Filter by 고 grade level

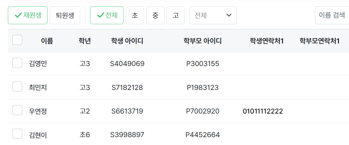coord(176,15)
